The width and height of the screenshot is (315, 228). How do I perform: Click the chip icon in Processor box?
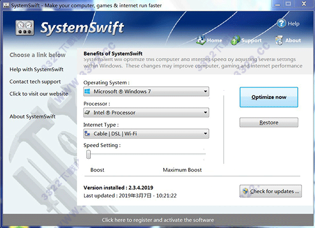pos(87,112)
